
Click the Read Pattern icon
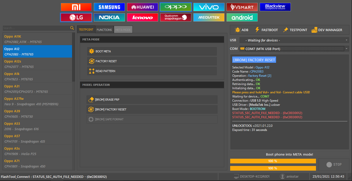[x=91, y=71]
